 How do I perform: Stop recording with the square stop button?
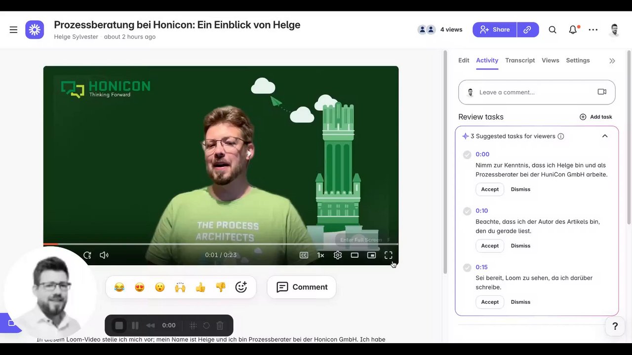pyautogui.click(x=119, y=325)
